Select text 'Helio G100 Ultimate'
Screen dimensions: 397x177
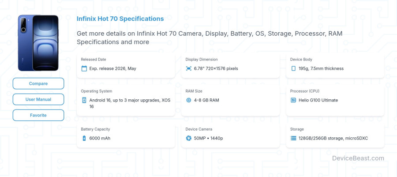point(318,100)
